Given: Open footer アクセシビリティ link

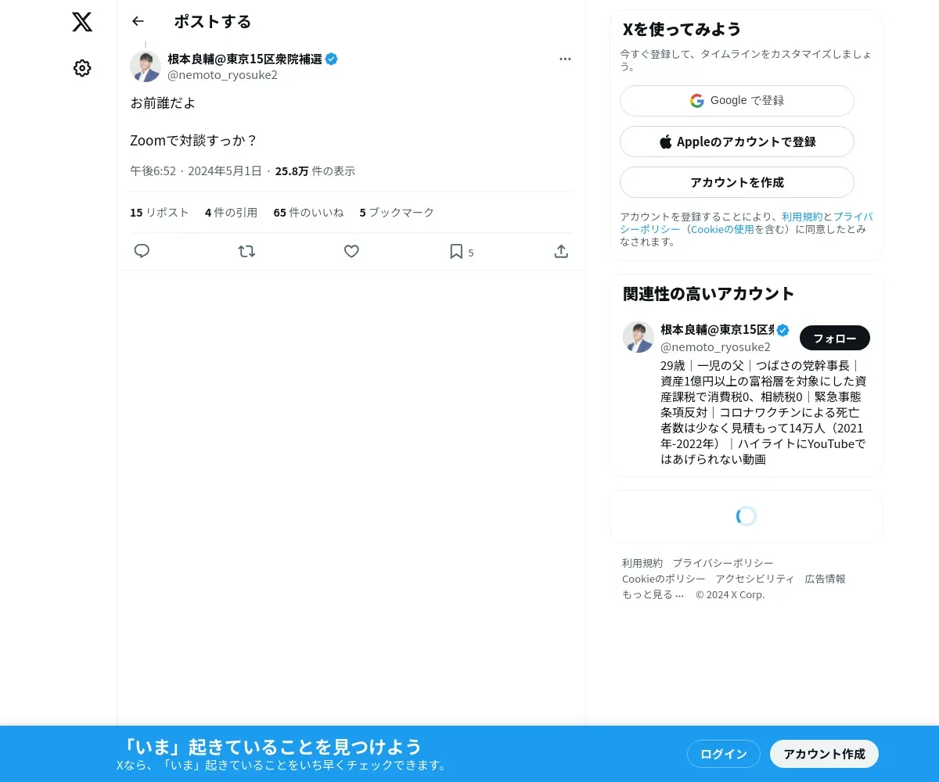Looking at the screenshot, I should point(755,579).
